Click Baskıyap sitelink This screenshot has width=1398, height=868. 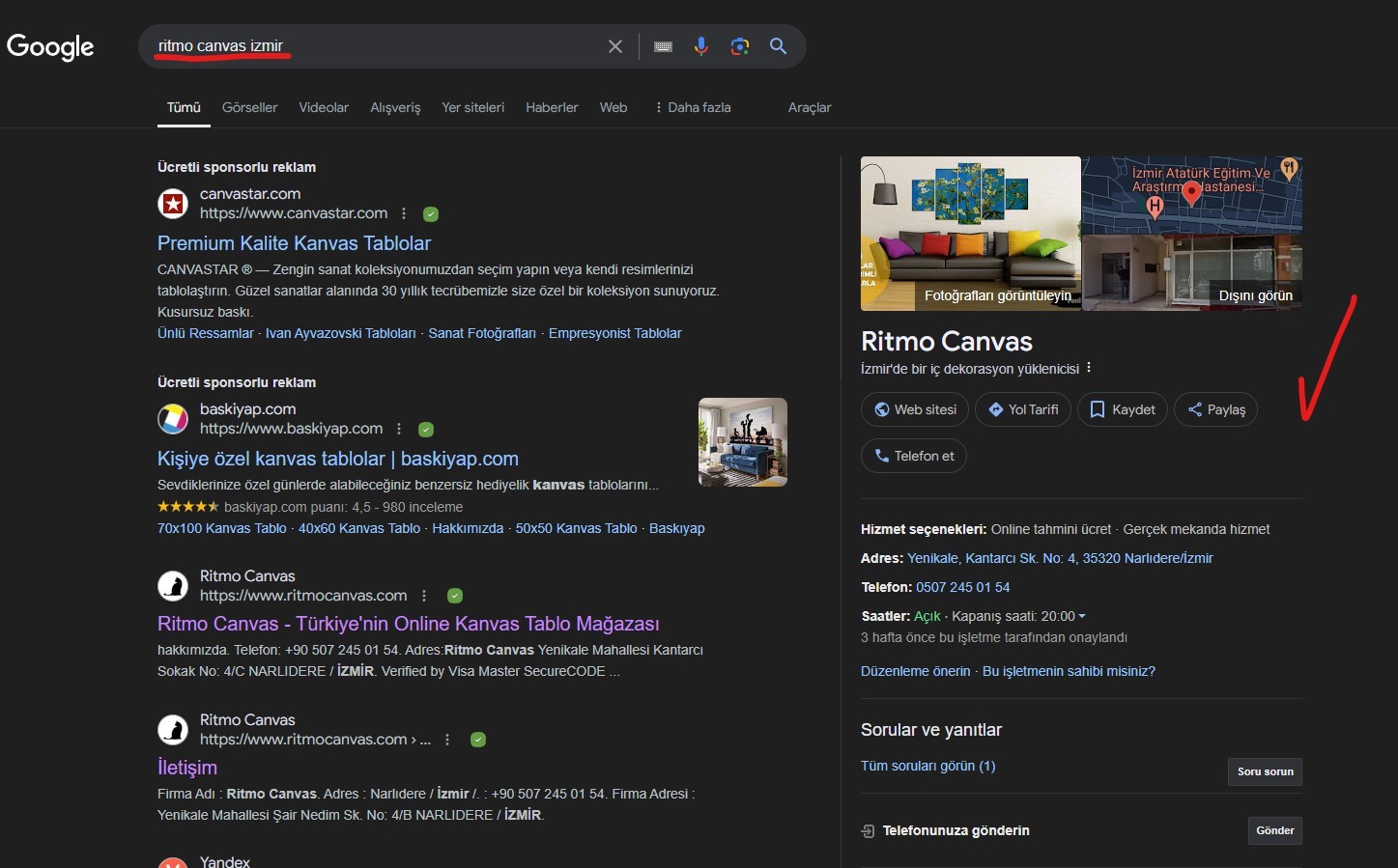pos(677,528)
